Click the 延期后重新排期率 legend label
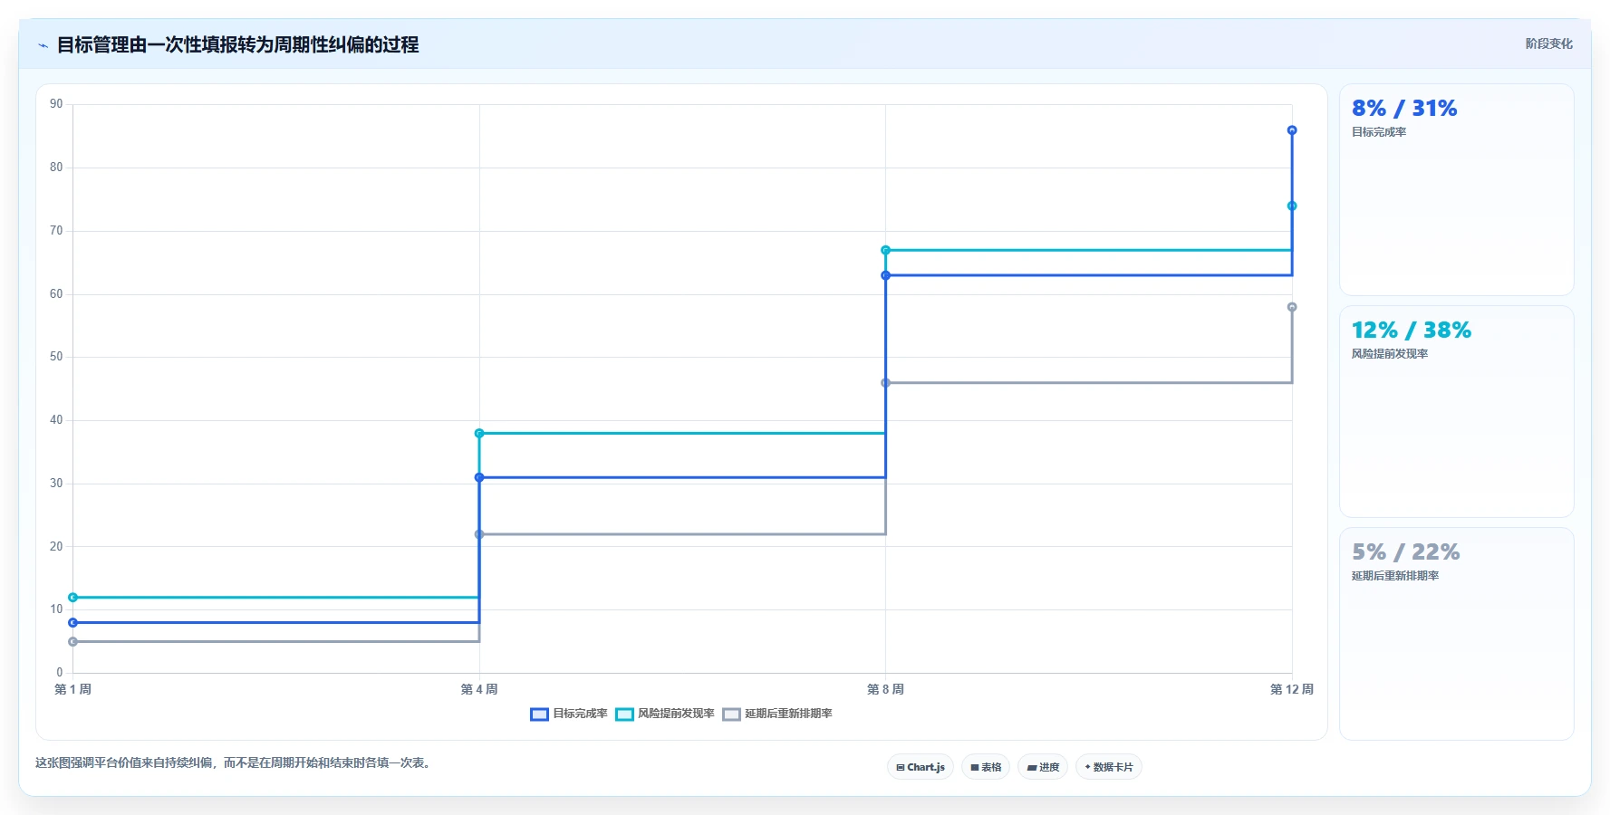Image resolution: width=1610 pixels, height=815 pixels. 788,714
